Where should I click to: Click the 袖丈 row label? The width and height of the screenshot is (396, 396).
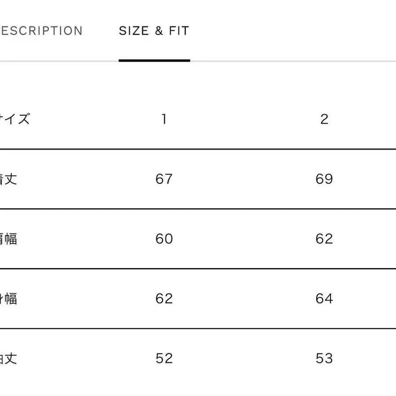(x=8, y=359)
